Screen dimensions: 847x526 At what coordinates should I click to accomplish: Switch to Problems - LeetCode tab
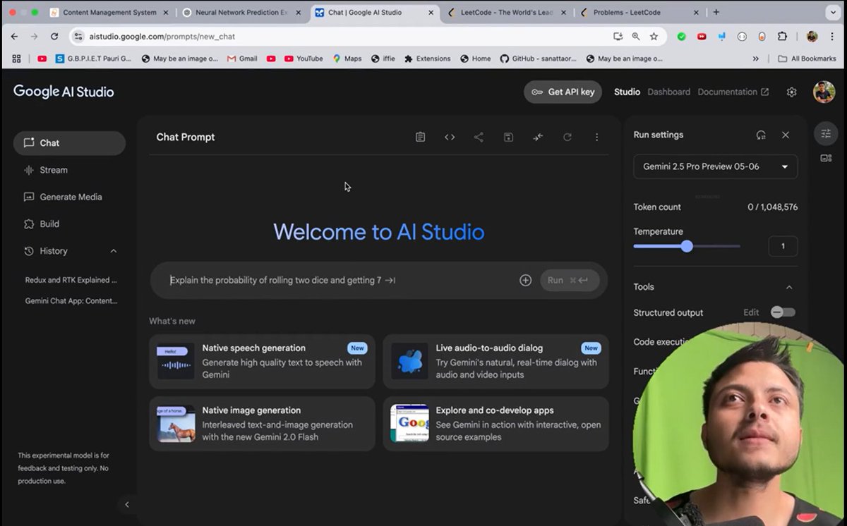639,13
